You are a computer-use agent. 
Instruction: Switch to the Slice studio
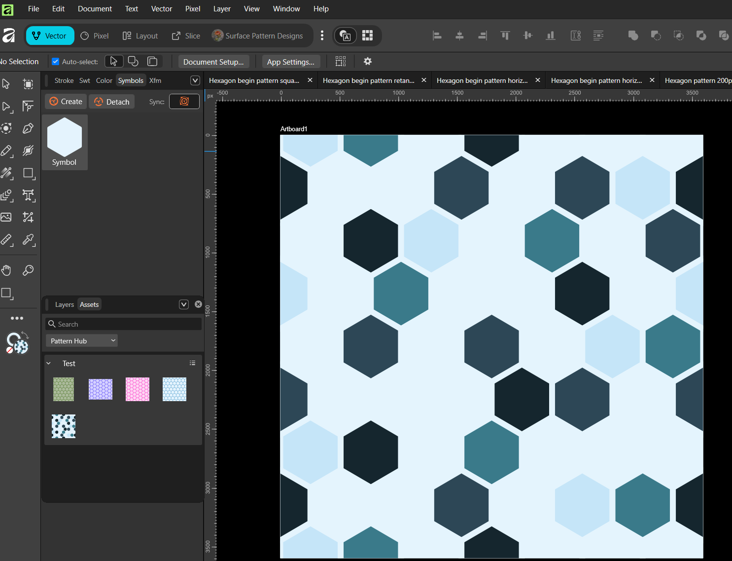tap(186, 36)
